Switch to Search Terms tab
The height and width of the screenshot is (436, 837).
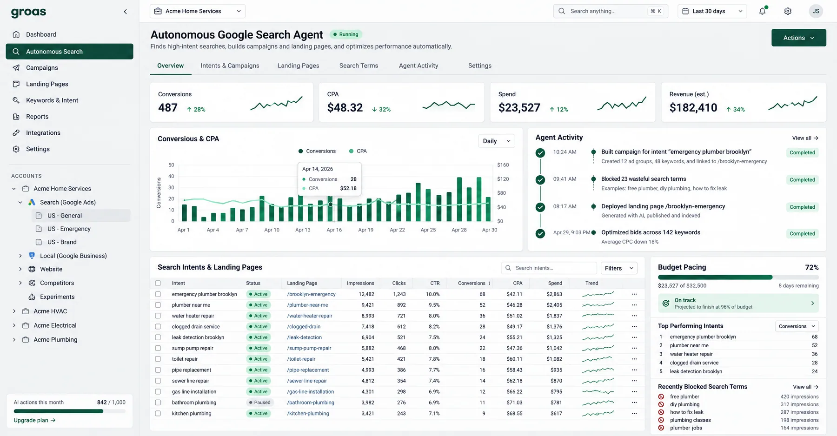click(359, 66)
